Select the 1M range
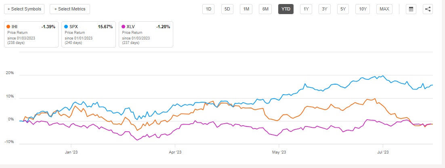Screen dimensions: 445x168 pyautogui.click(x=246, y=9)
